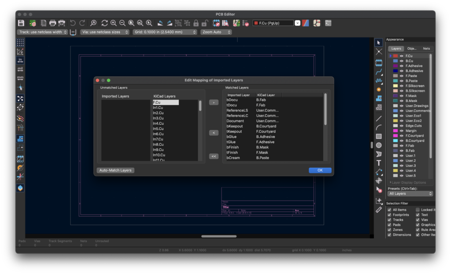Click the '<<' remove all mappings button
This screenshot has height=274, width=451.
tap(214, 156)
